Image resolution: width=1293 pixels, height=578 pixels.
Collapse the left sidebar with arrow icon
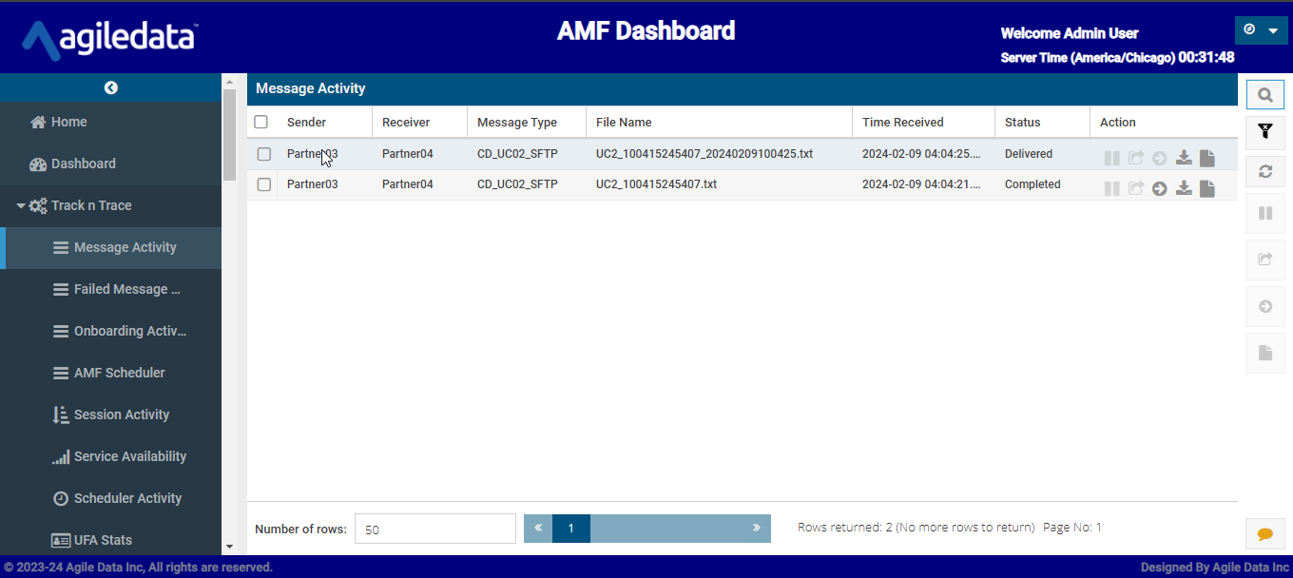click(111, 87)
